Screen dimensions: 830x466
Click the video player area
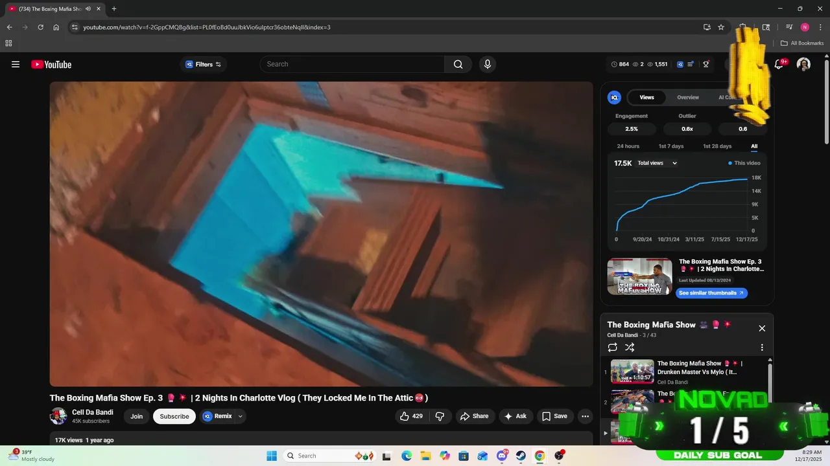[321, 234]
